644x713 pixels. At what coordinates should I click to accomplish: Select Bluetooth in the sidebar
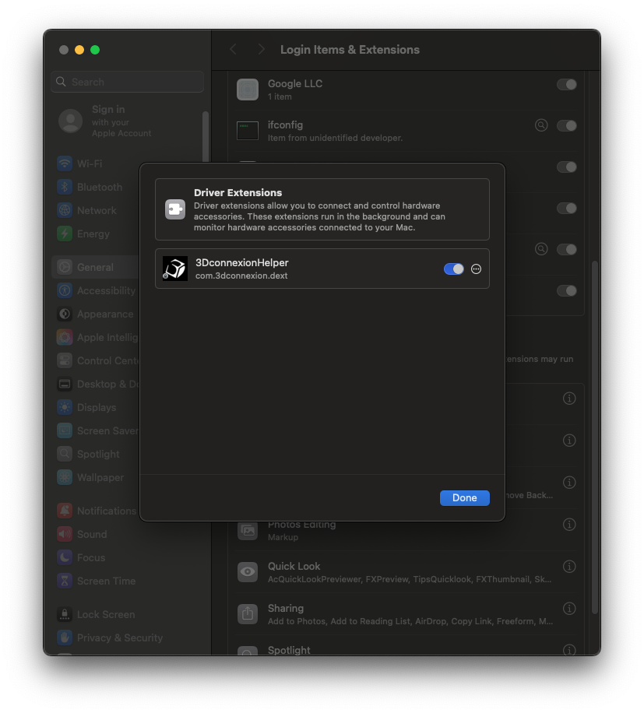click(x=99, y=187)
